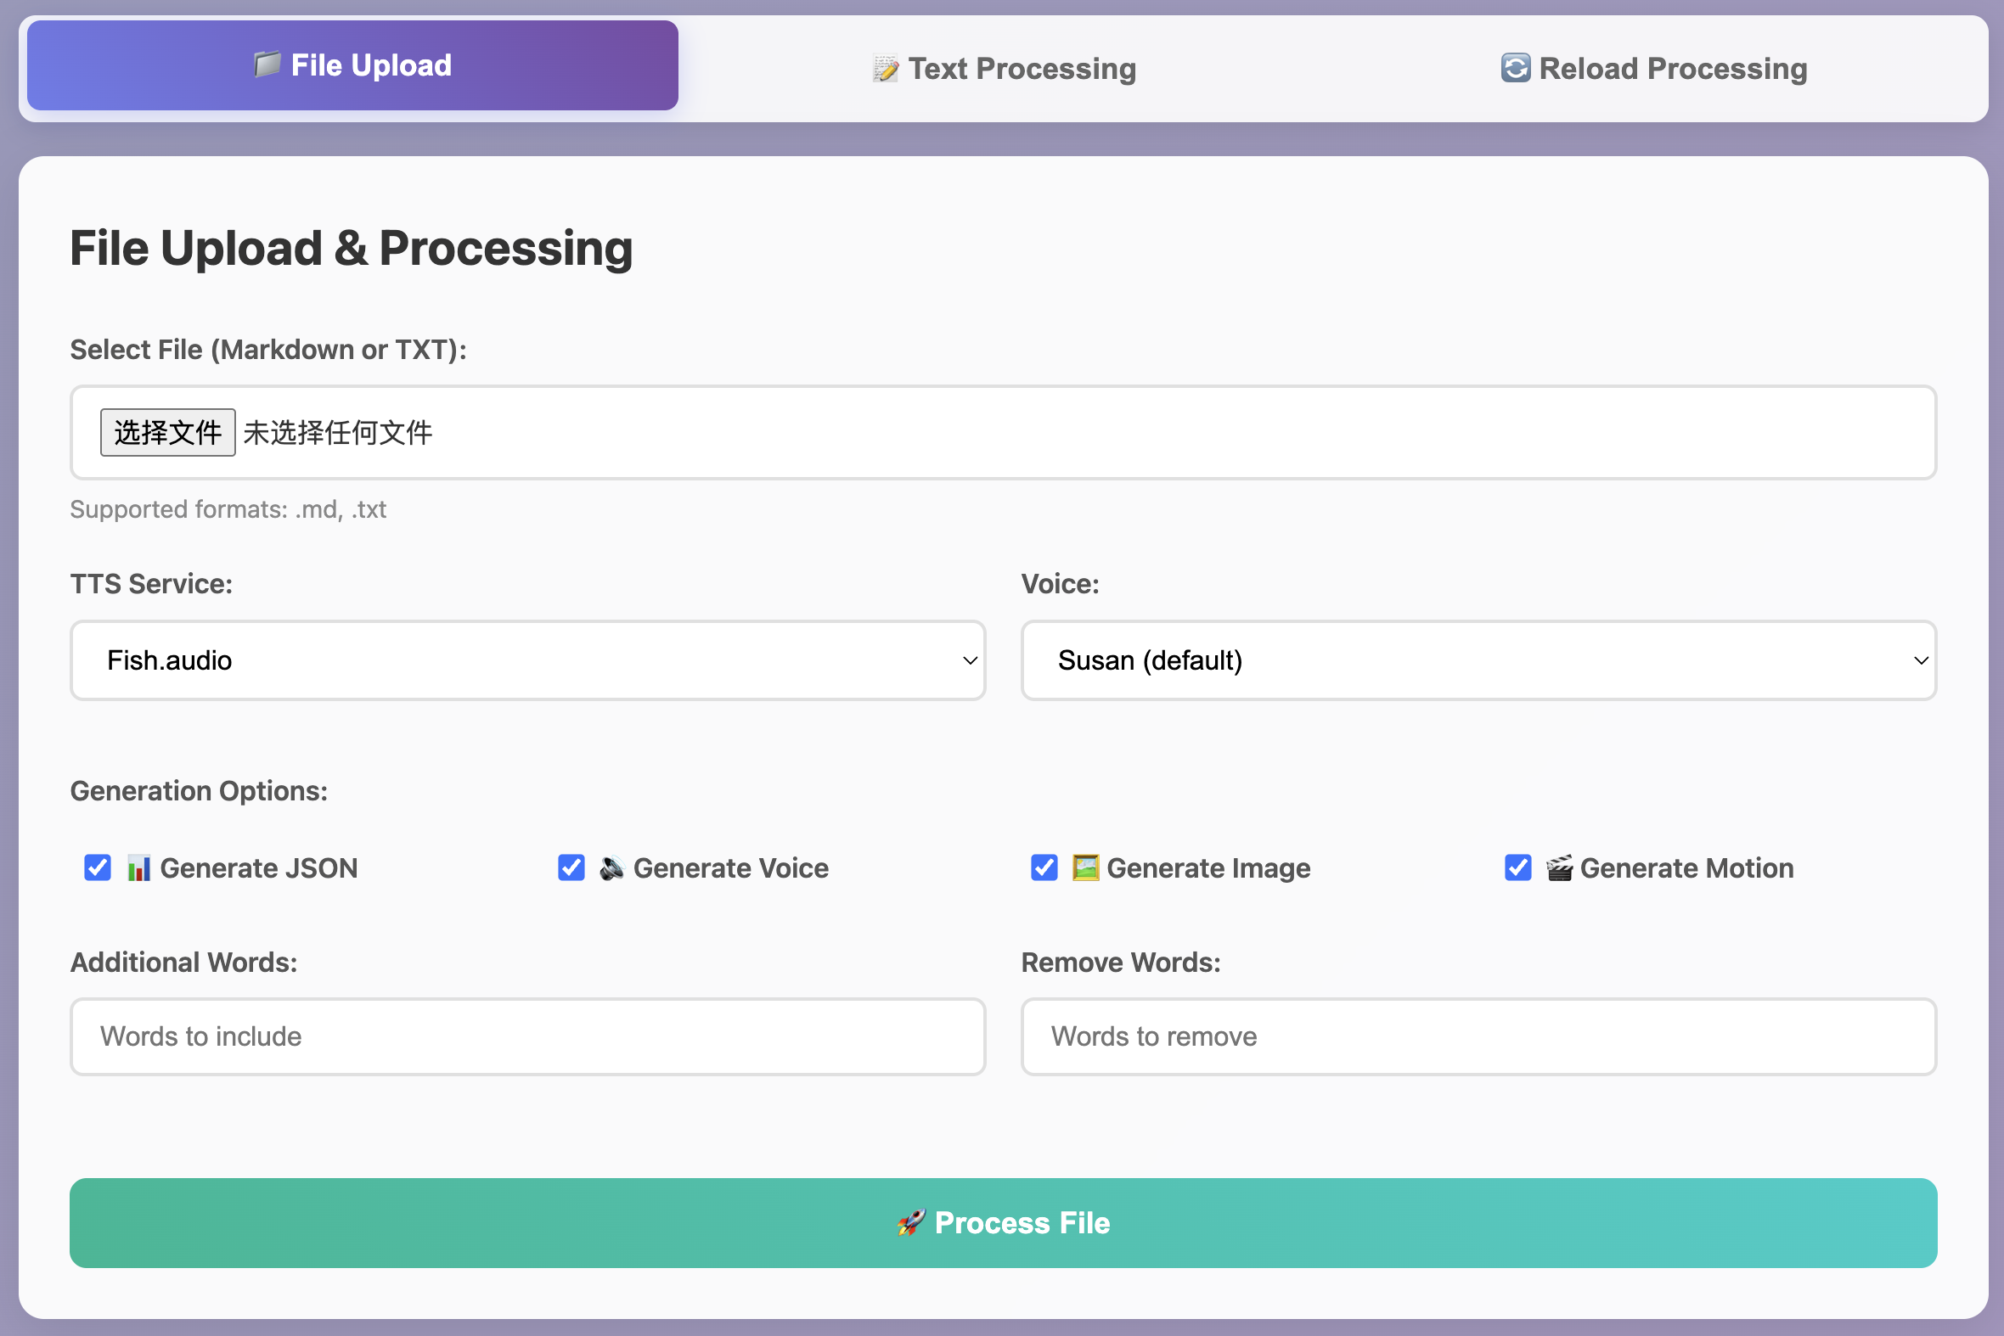The image size is (2004, 1336).
Task: Expand the Voice dropdown showing Susan (default)
Action: pos(1478,660)
